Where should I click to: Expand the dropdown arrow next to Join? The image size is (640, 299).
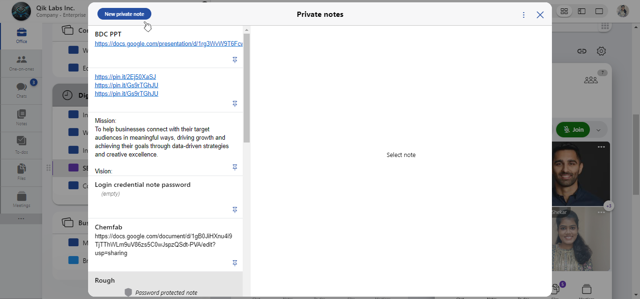click(x=598, y=130)
